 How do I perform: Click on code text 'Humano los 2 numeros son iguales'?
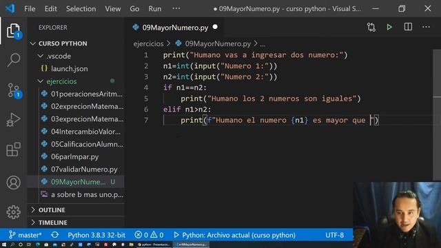click(x=282, y=99)
